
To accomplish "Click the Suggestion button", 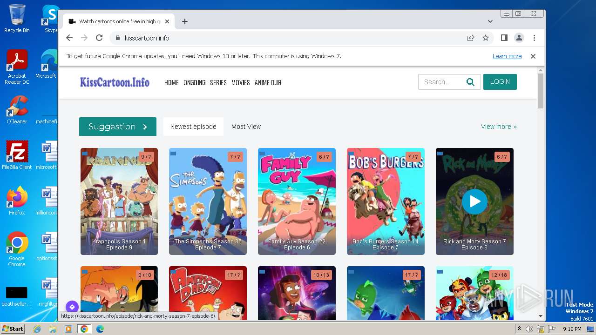I will [118, 127].
